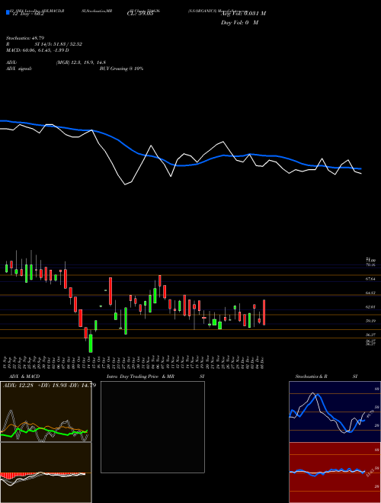
Task: Click the '+DY: 18.93' value in ADX panel
Action: [51, 386]
